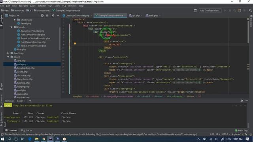
Task: Open the Tools menu
Action: tap(57, 6)
